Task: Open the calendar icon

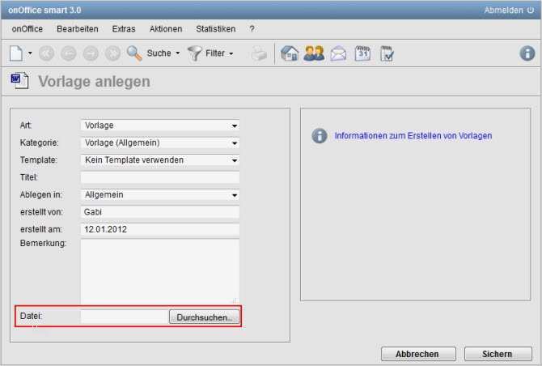Action: tap(362, 53)
